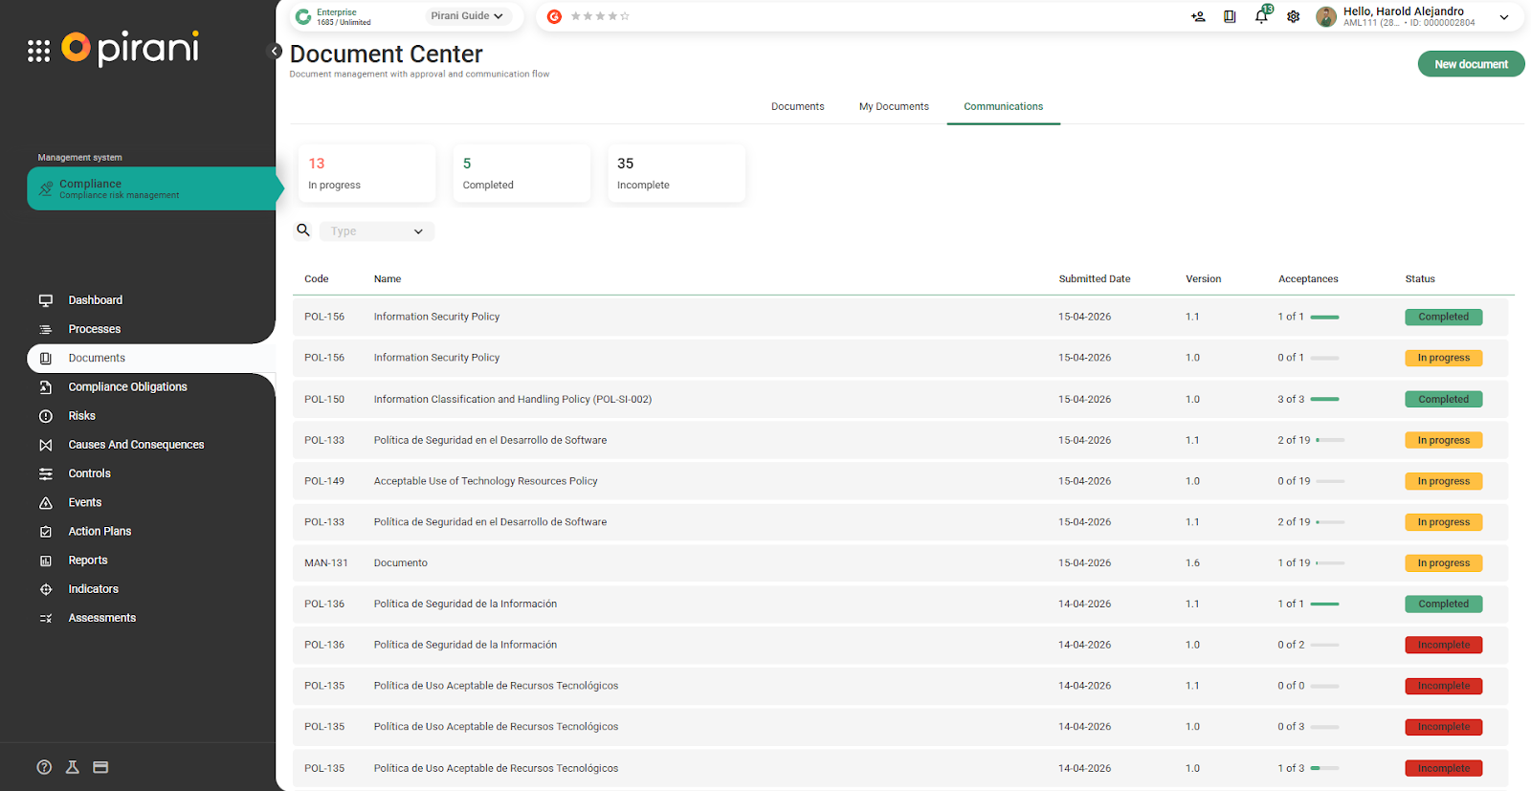Open the apps grid launcher icon
1531x791 pixels.
click(x=38, y=51)
